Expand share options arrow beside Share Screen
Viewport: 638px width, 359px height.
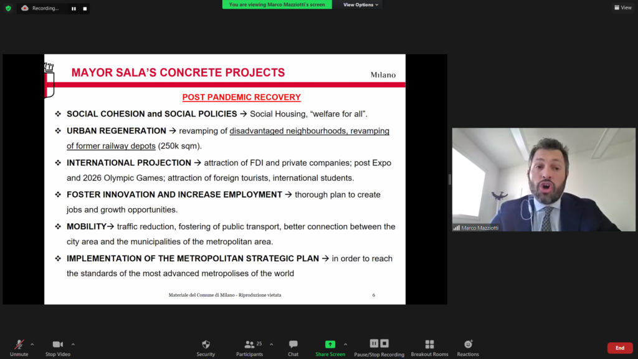click(345, 344)
